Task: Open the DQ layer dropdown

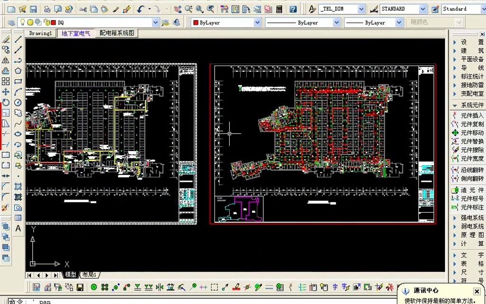Action: (x=155, y=22)
